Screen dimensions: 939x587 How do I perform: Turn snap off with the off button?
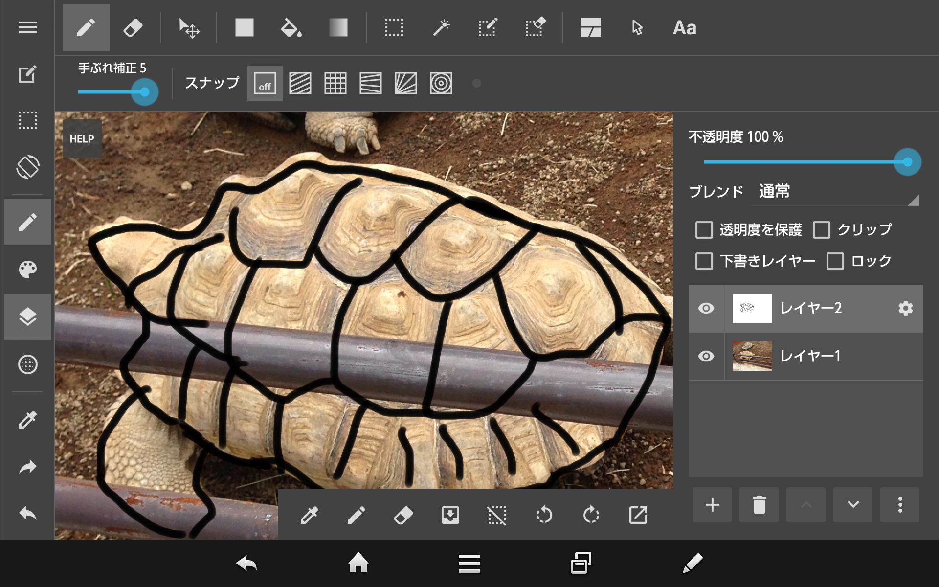point(265,84)
